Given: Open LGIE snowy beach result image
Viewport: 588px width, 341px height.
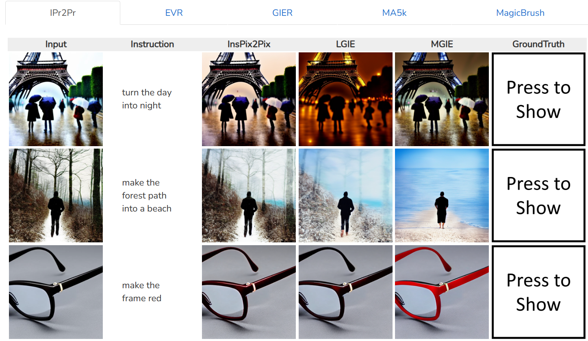Looking at the screenshot, I should pyautogui.click(x=345, y=195).
